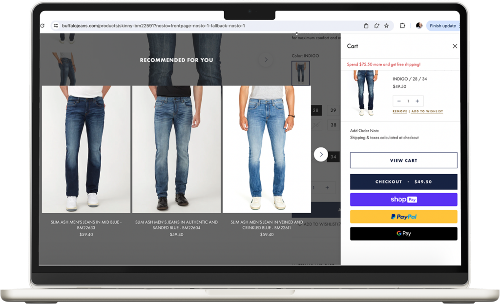Open the Chrome profile avatar
The image size is (500, 304).
tap(419, 26)
